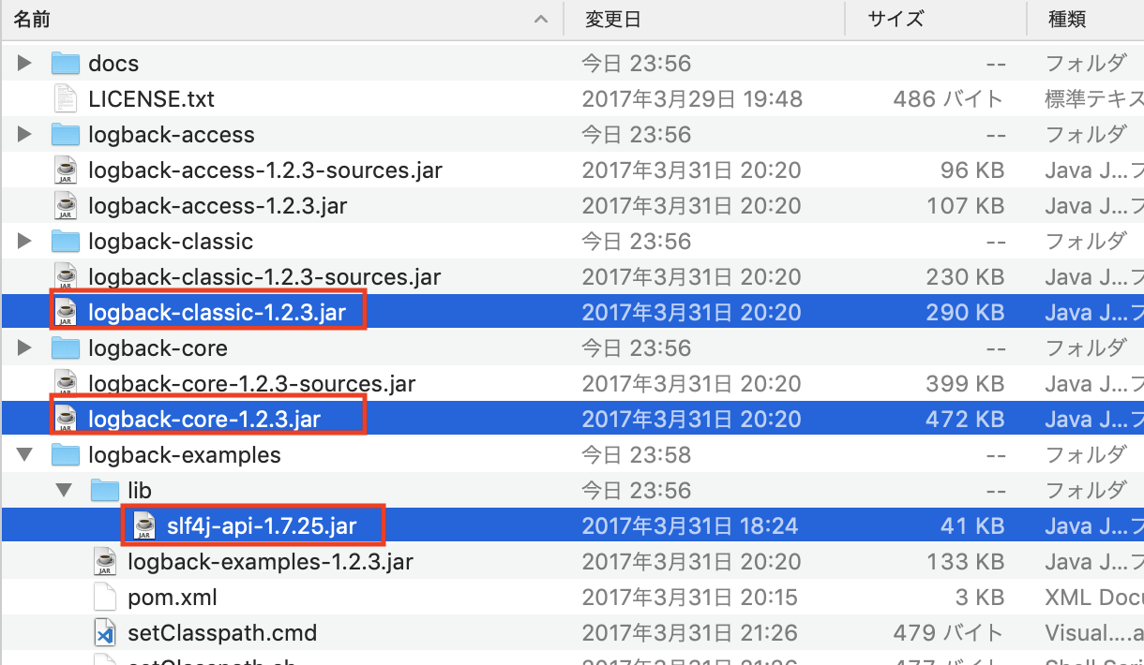
Task: Select slf4j-api-1.7.25.jar name
Action: click(262, 526)
